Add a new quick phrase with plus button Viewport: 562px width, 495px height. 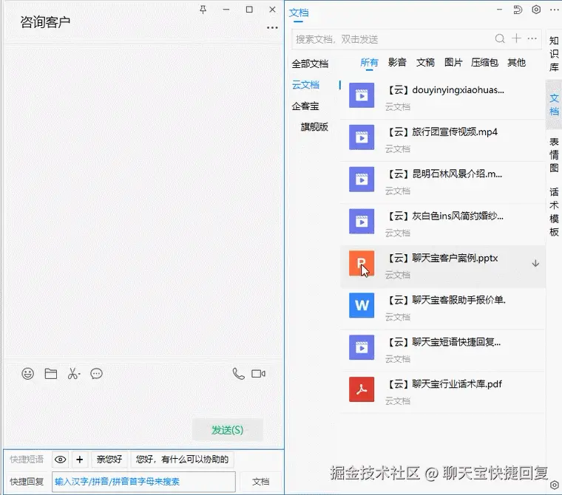point(80,460)
